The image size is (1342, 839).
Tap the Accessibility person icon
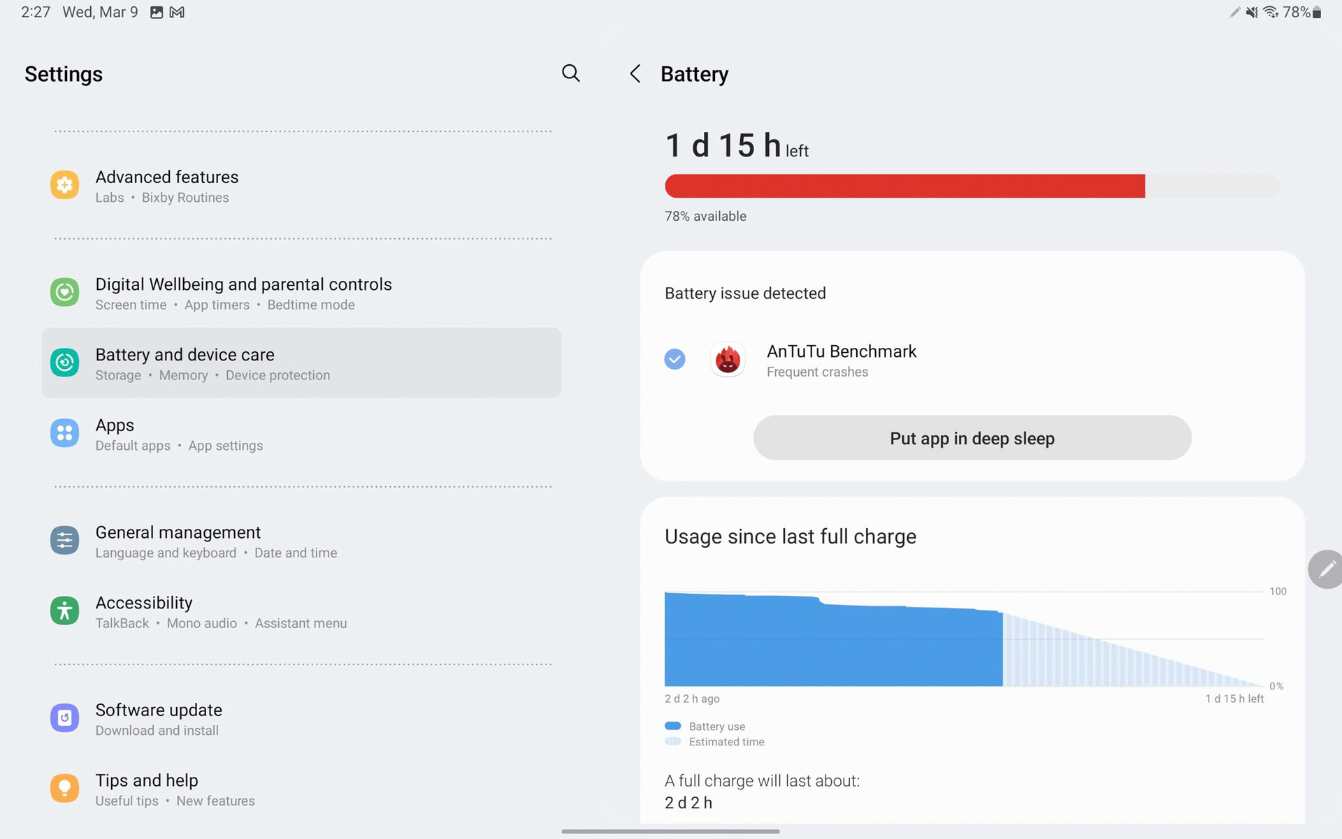(x=64, y=611)
